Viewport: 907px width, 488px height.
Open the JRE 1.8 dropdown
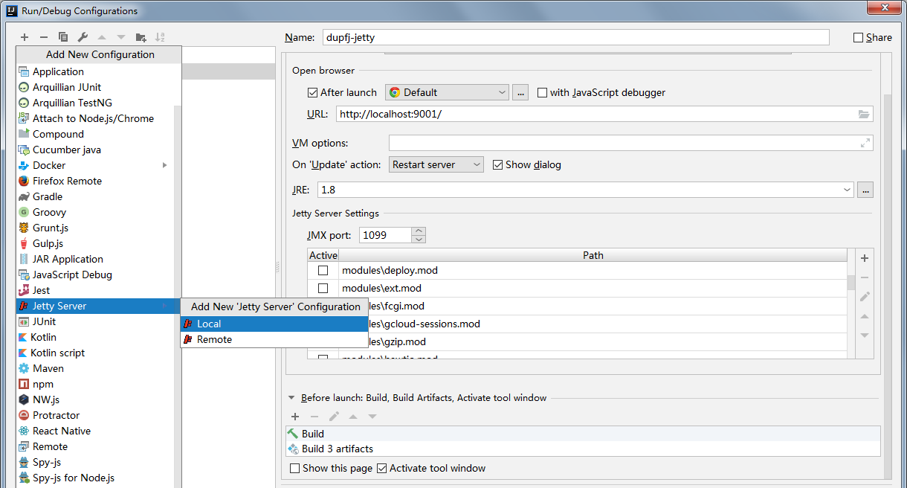coord(585,190)
